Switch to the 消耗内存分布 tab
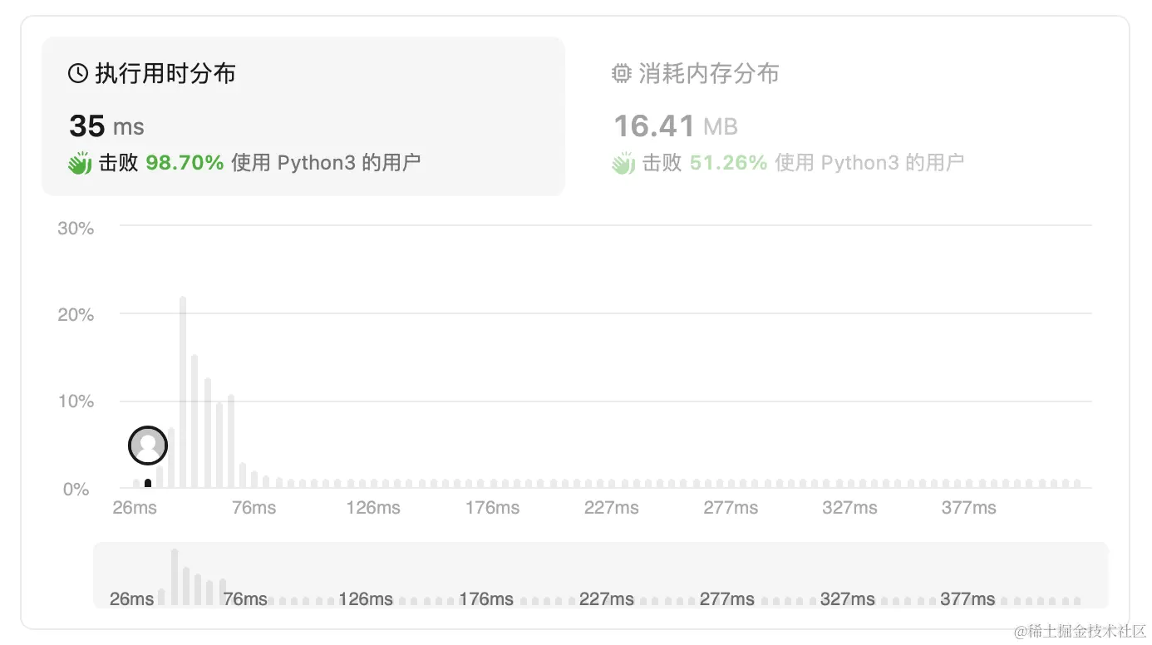The image size is (1152, 645). (x=708, y=74)
